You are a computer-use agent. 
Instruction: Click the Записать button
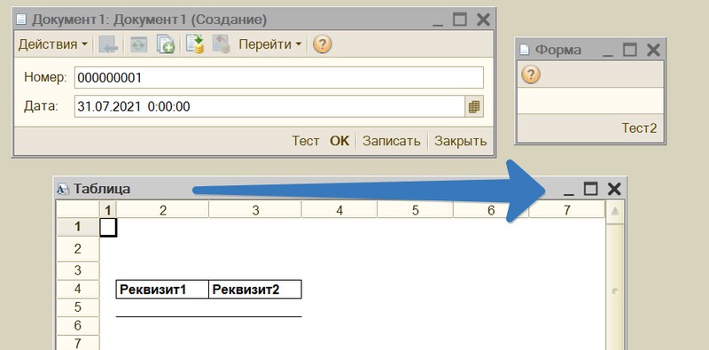pyautogui.click(x=392, y=141)
